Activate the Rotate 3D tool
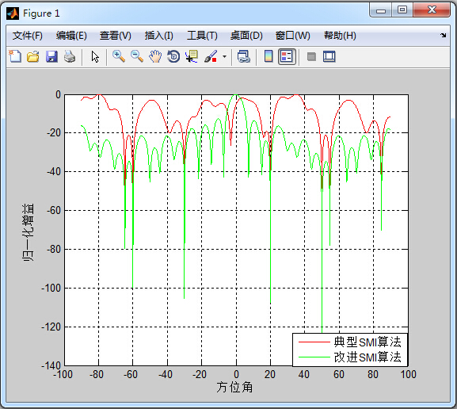The image size is (457, 409). (173, 56)
